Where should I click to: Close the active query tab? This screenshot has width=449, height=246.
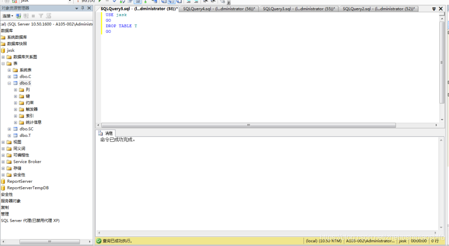coord(441,9)
